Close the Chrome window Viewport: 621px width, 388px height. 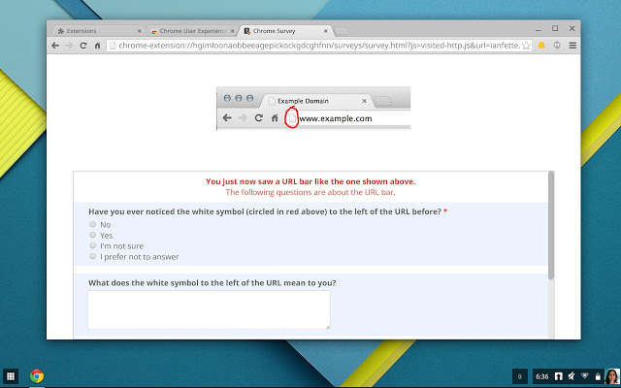572,28
